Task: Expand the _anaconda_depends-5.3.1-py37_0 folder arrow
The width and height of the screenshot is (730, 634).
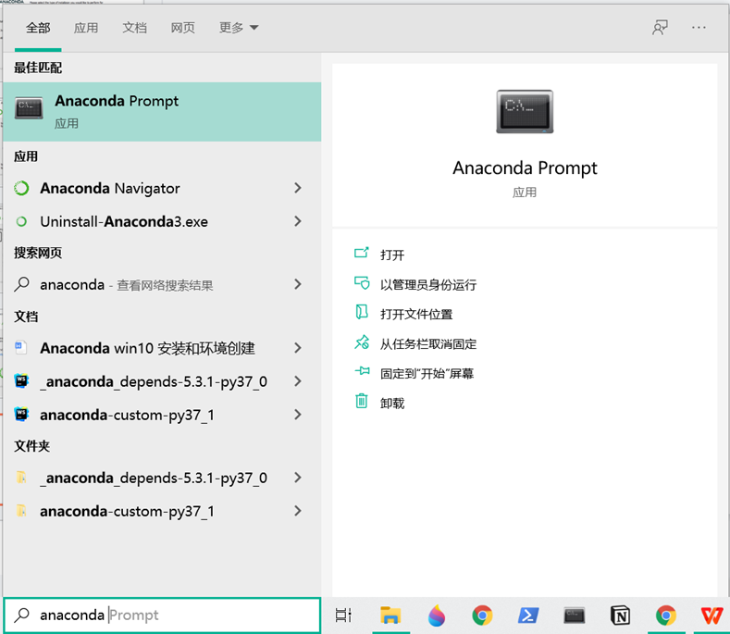Action: click(x=298, y=478)
